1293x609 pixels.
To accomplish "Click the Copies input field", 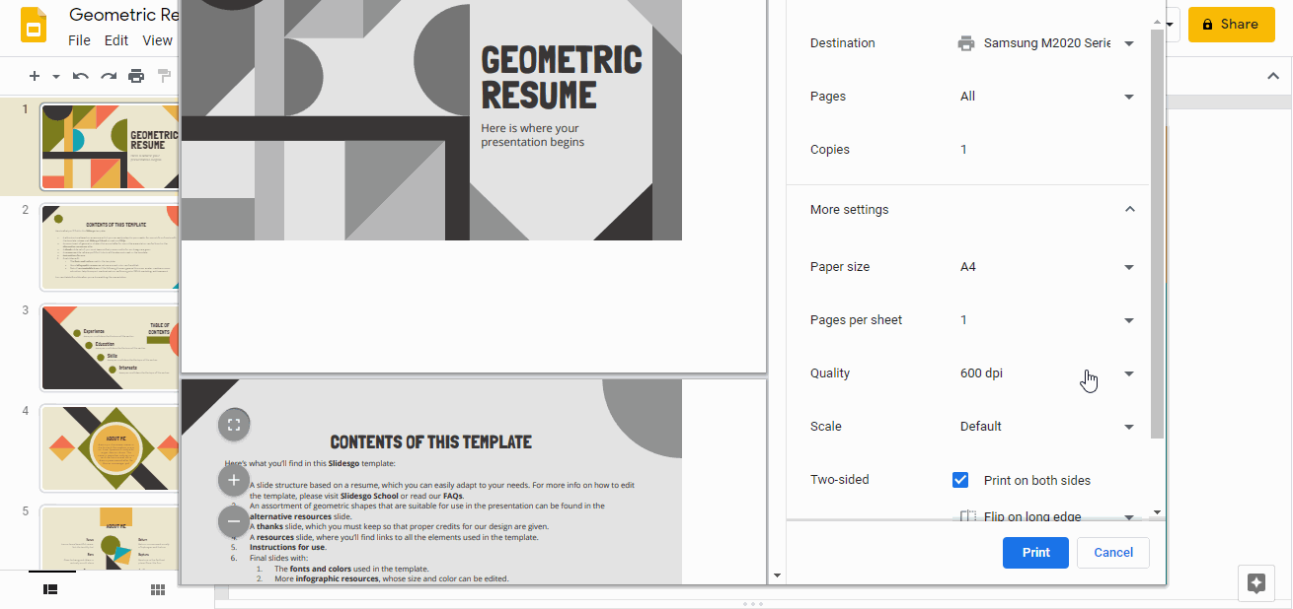I will [x=1046, y=150].
